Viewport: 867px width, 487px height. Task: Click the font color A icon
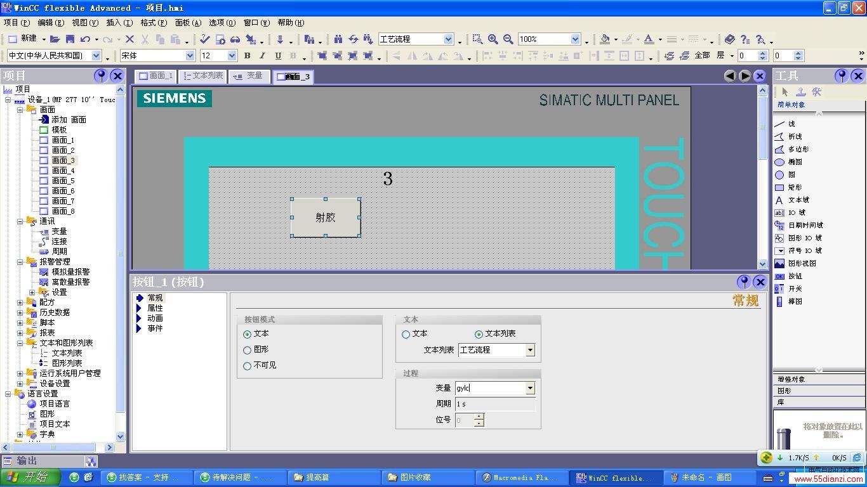click(648, 39)
